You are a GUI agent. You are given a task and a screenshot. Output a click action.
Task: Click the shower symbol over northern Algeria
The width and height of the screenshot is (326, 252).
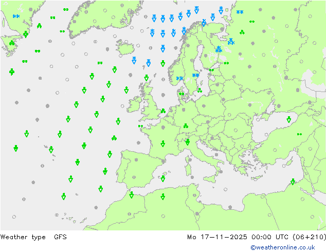163,196
